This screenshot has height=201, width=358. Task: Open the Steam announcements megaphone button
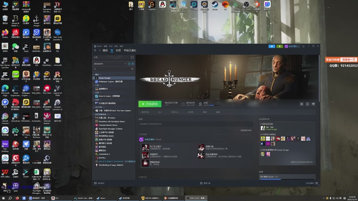[x=272, y=46]
